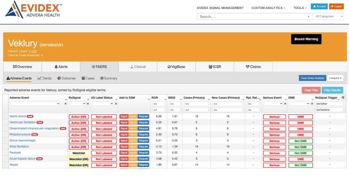Clear the US Label Status filter x icon
349x183 pixels.
point(116,104)
